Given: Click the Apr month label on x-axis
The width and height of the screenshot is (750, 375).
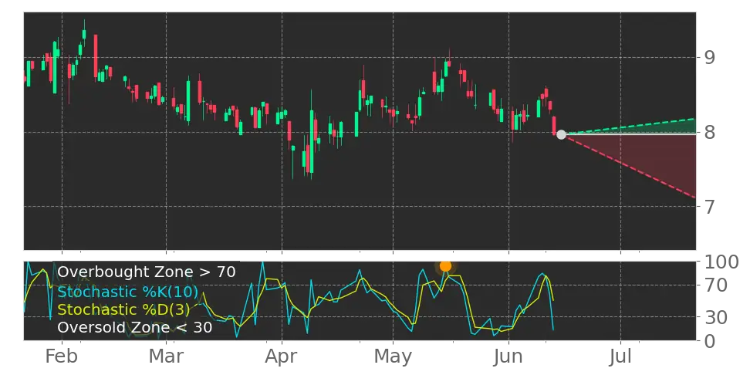Looking at the screenshot, I should tap(282, 356).
